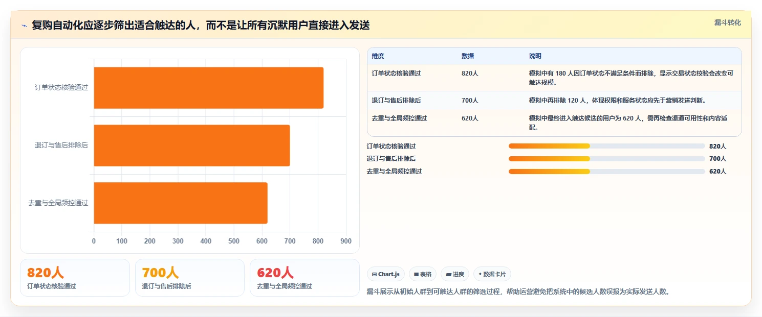This screenshot has height=317, width=762.
Task: Click the 620人 cell in the table
Action: [x=470, y=118]
